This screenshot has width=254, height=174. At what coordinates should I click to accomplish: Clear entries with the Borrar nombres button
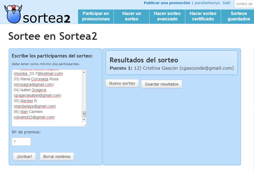pyautogui.click(x=57, y=157)
